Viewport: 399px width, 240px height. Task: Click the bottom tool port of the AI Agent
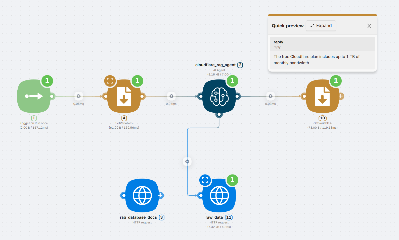[219, 114]
